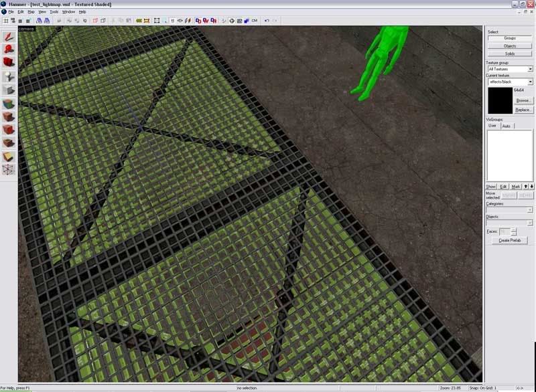536x392 pixels.
Task: Open the current texture effects/black dropdown
Action: (x=530, y=82)
